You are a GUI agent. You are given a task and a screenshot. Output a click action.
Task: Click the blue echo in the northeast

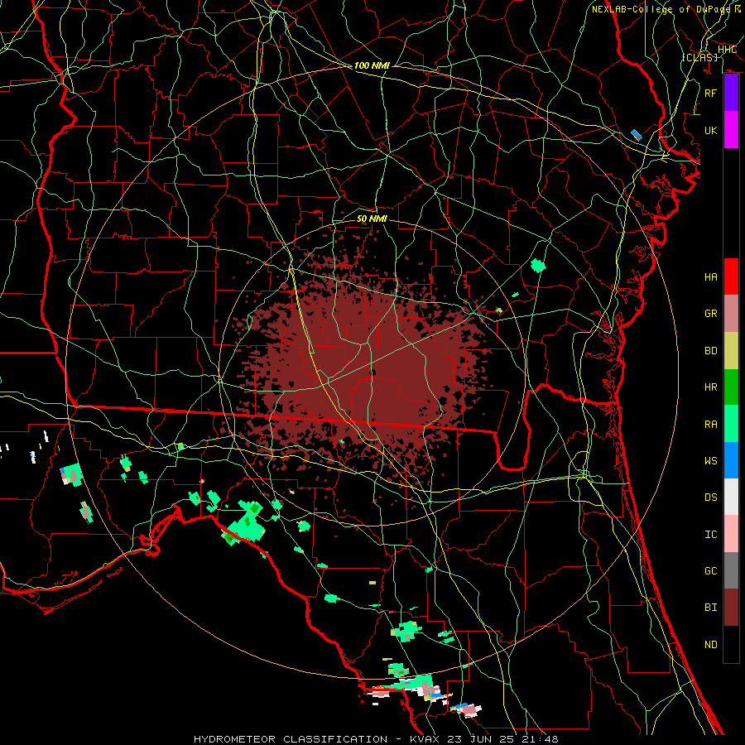pos(637,135)
